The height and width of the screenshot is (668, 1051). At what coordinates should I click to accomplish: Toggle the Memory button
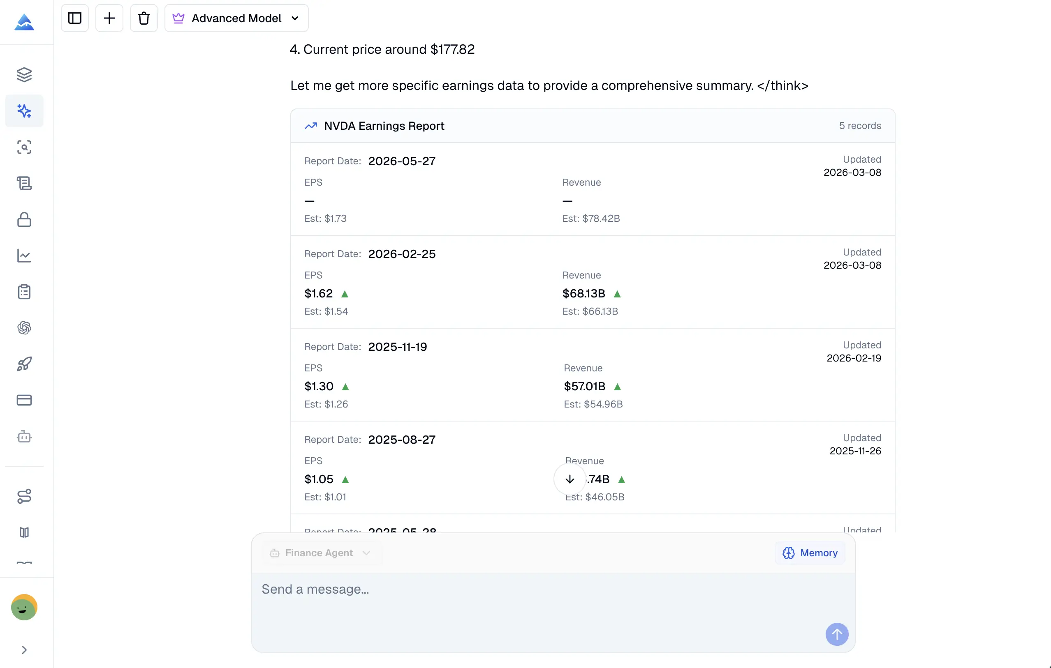point(810,553)
